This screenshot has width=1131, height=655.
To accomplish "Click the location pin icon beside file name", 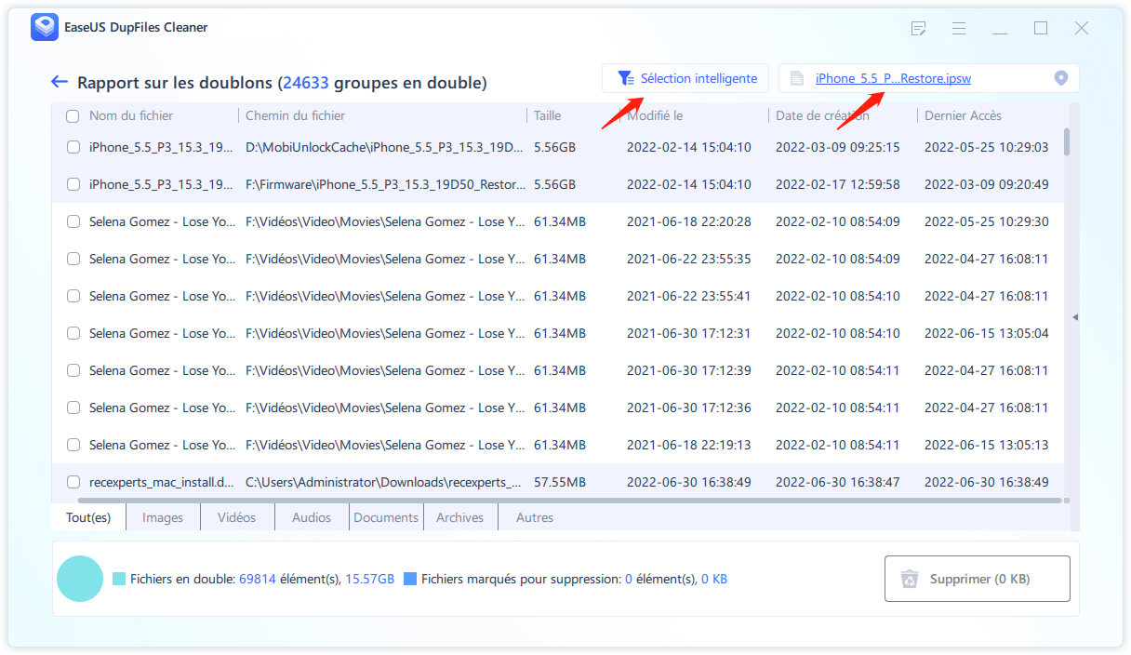I will (x=1060, y=78).
